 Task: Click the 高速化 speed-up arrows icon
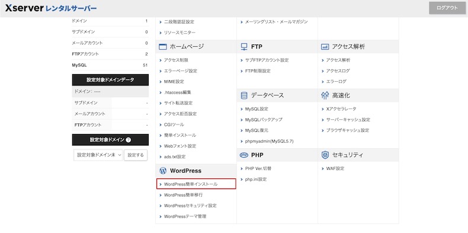point(325,95)
